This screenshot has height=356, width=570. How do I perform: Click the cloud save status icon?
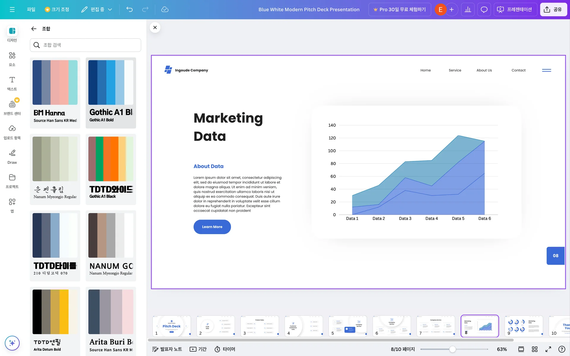165,9
